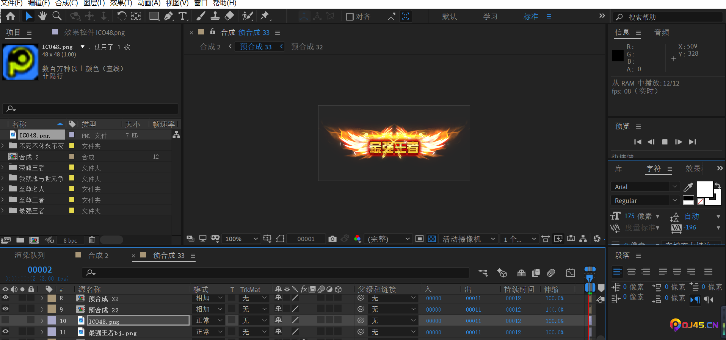
Task: Hide layer 9 预合成 32 with eye
Action: point(5,309)
